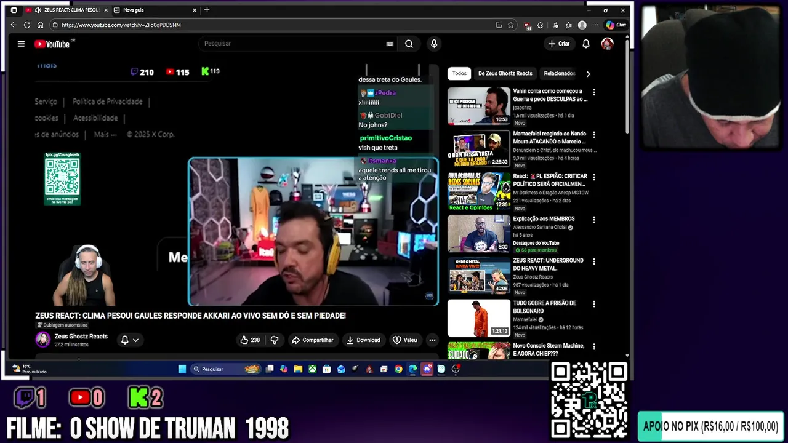Click the Windows Start button on taskbar

pos(182,369)
